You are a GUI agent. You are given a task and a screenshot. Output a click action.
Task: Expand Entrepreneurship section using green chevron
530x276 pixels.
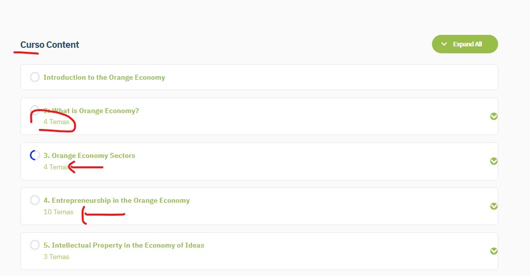point(494,206)
